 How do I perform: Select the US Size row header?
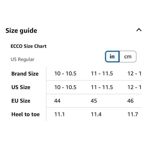21,87
